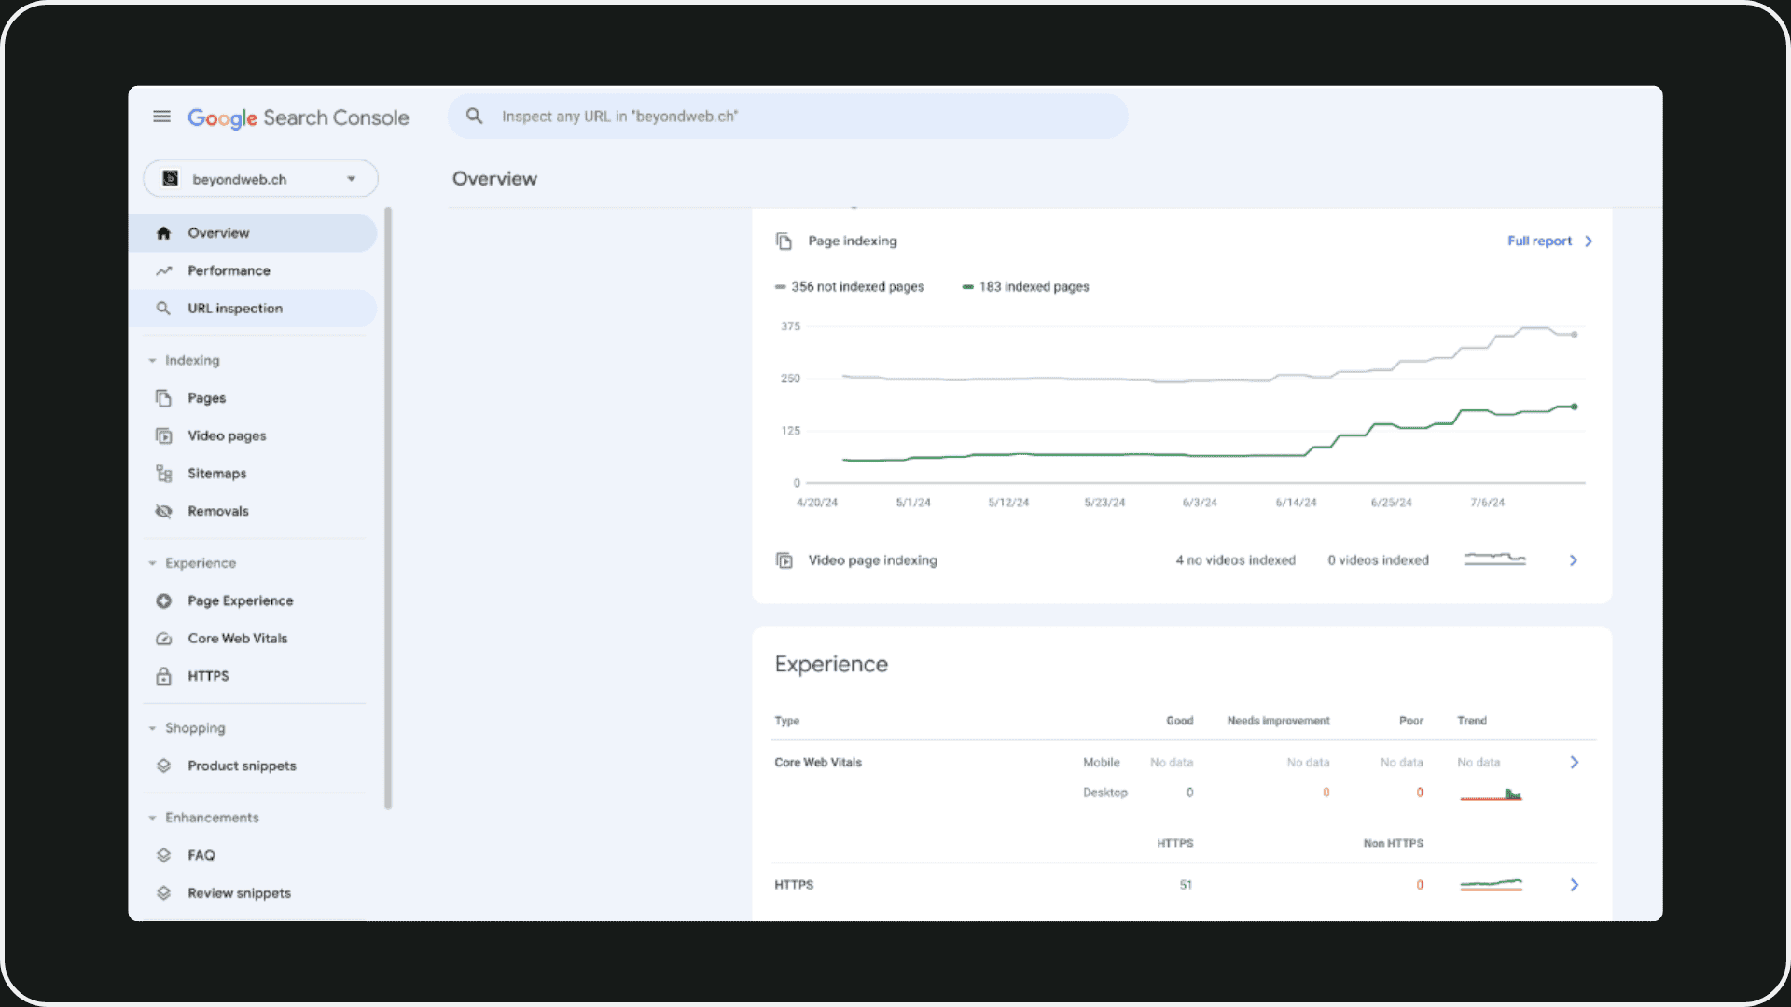Click the chevron next to Full report

(x=1589, y=241)
